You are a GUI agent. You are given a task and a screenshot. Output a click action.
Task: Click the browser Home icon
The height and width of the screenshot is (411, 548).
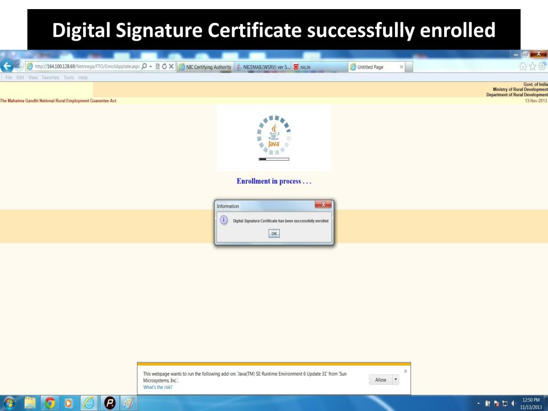523,66
